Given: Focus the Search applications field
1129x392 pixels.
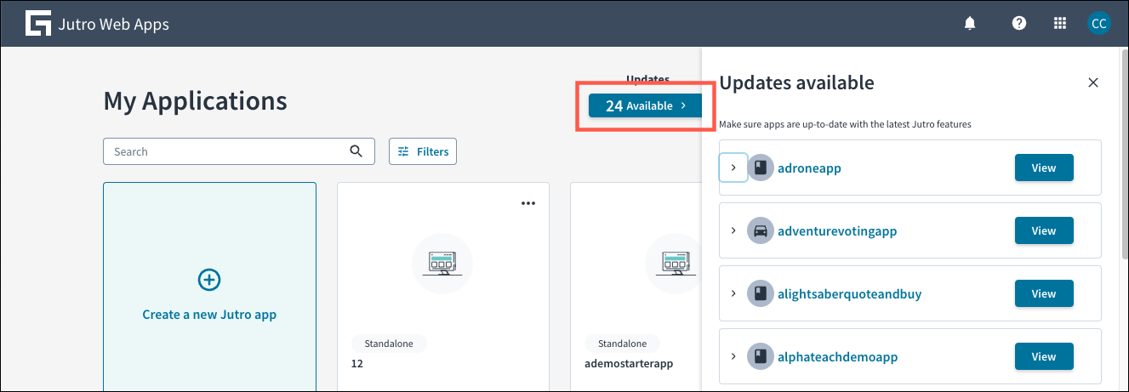Looking at the screenshot, I should [239, 151].
